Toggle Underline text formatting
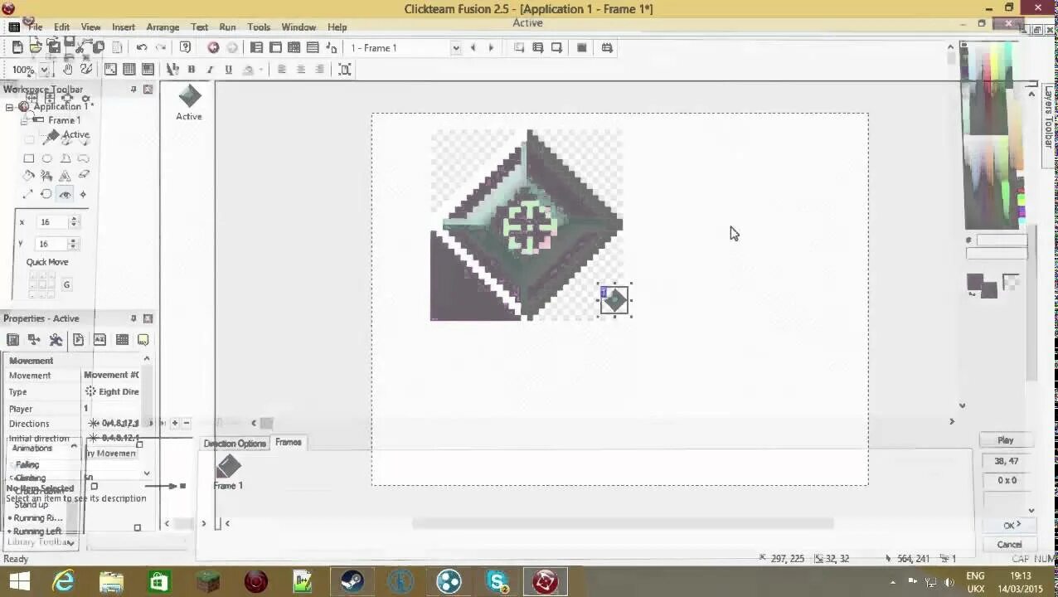The height and width of the screenshot is (597, 1058). [x=228, y=69]
